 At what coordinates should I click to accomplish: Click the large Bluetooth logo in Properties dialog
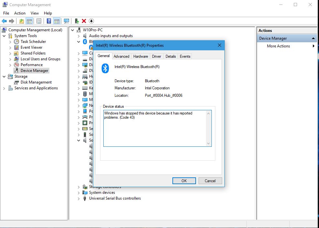pyautogui.click(x=105, y=68)
